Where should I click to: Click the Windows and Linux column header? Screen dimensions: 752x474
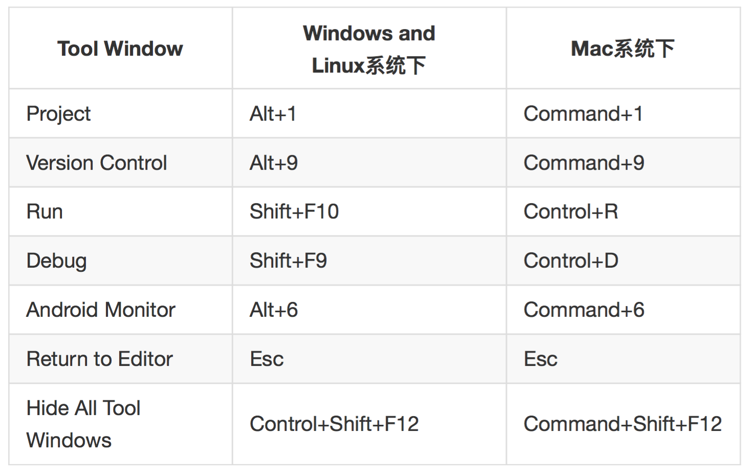(369, 49)
